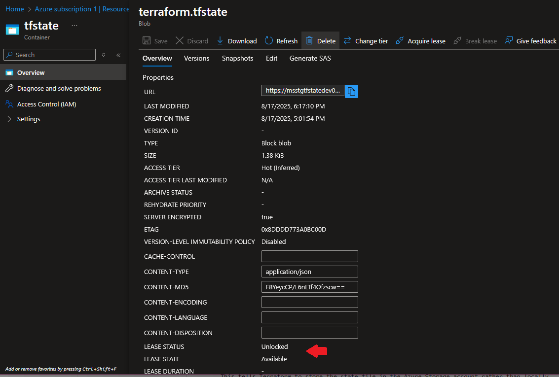The image size is (559, 377).
Task: Collapse the sidebar with double chevron
Action: click(118, 55)
